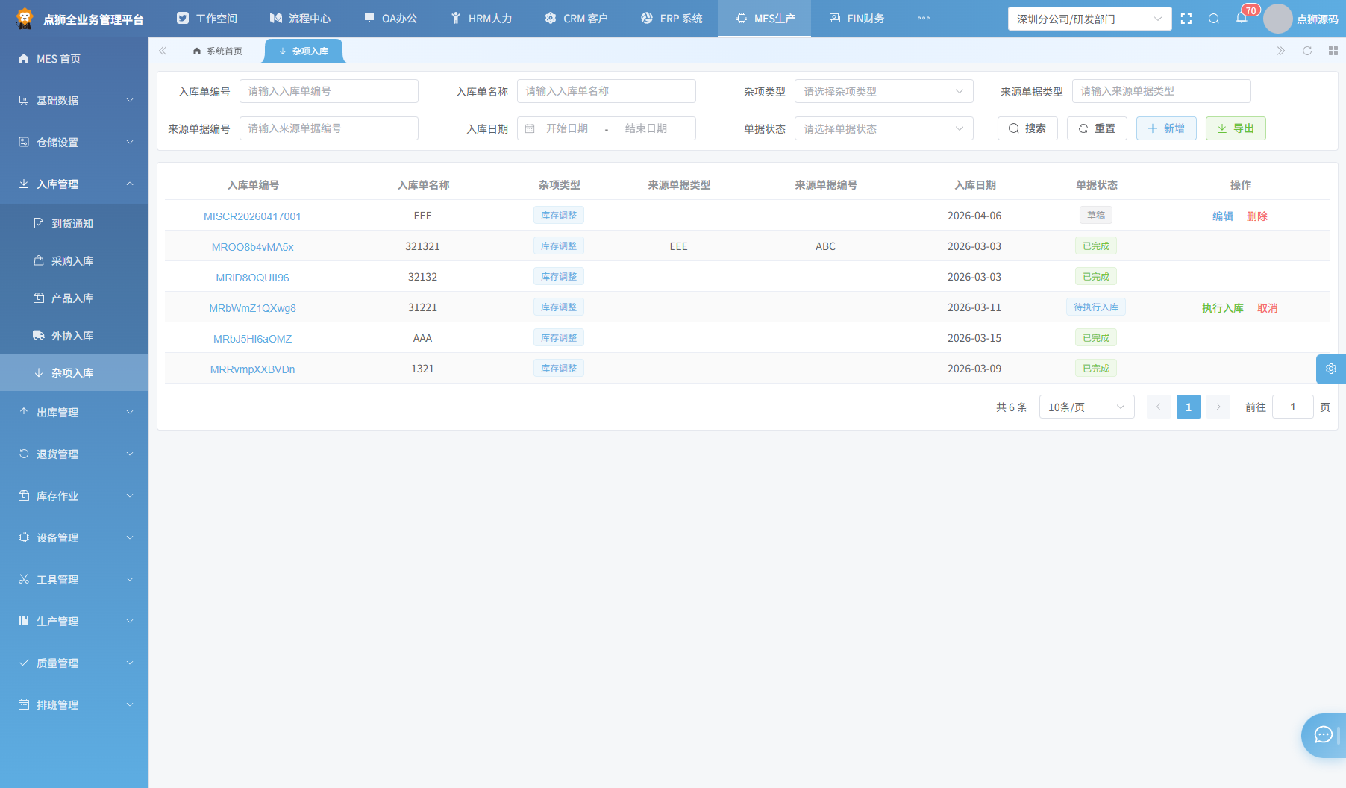Image resolution: width=1346 pixels, height=788 pixels.
Task: Click the refresh page icon in tab bar
Action: click(x=1307, y=51)
